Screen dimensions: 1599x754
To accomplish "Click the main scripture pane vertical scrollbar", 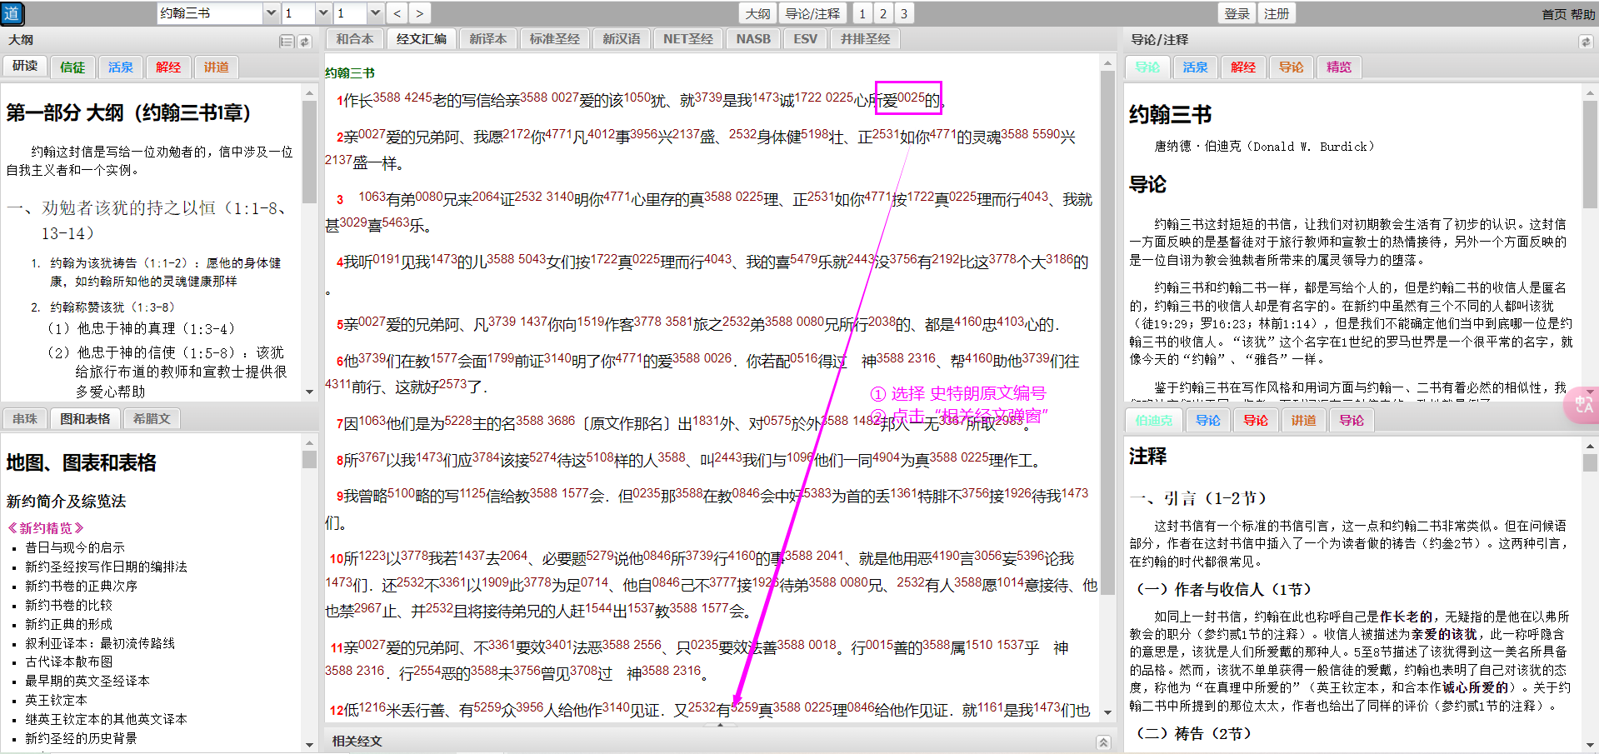I will (x=1107, y=333).
